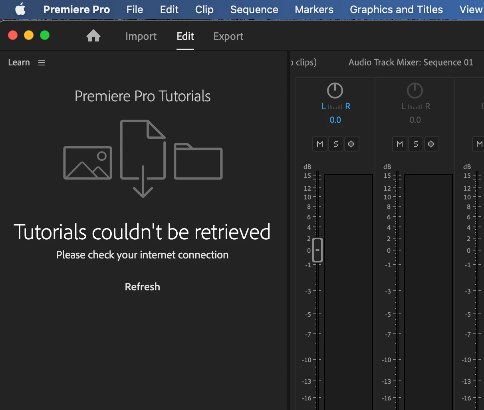484x410 pixels.
Task: Click the folder icon in tutorials placeholder
Action: point(198,161)
